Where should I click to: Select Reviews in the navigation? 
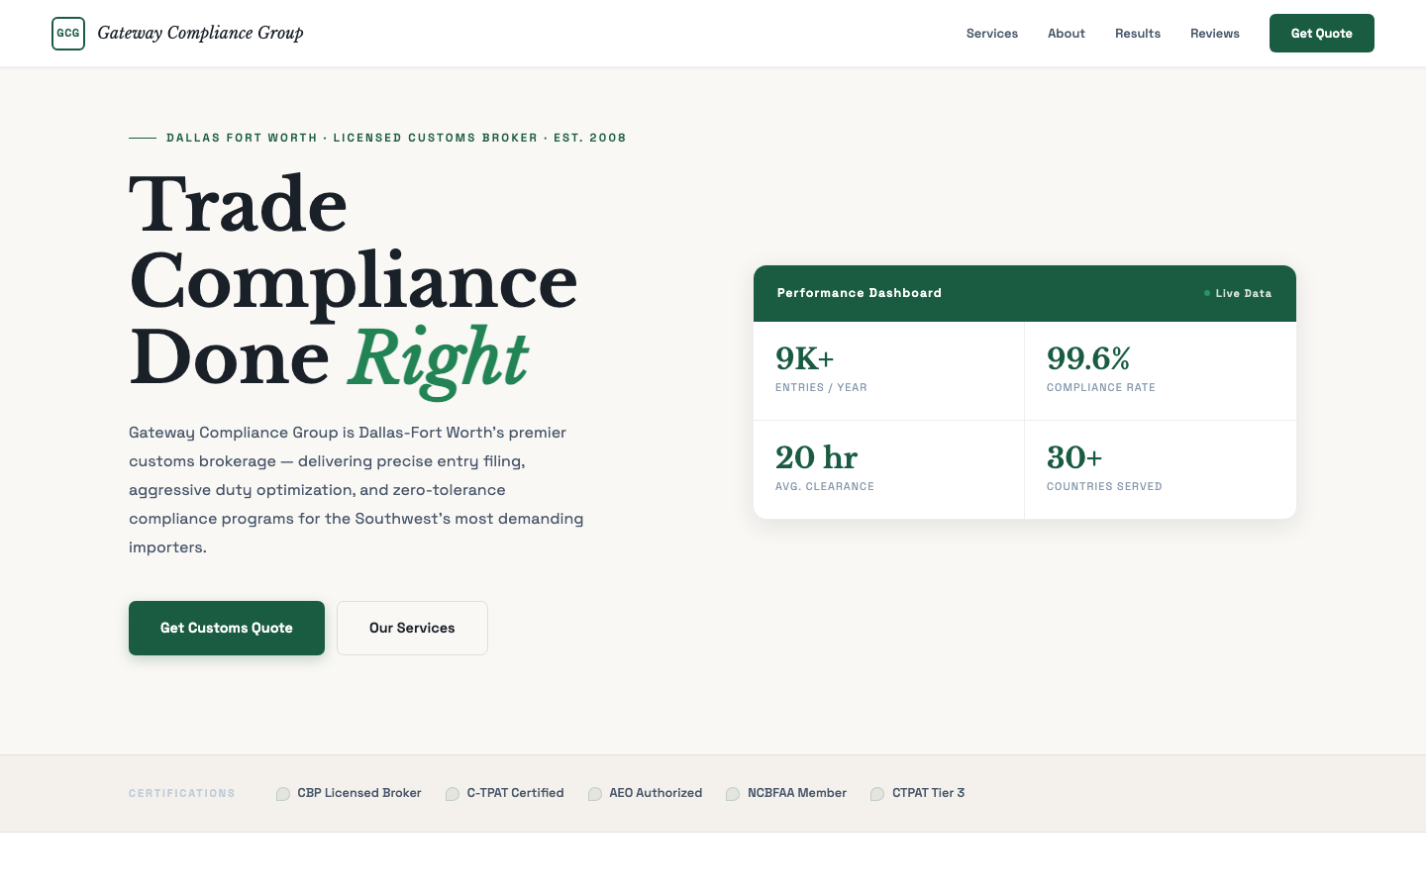(x=1215, y=33)
